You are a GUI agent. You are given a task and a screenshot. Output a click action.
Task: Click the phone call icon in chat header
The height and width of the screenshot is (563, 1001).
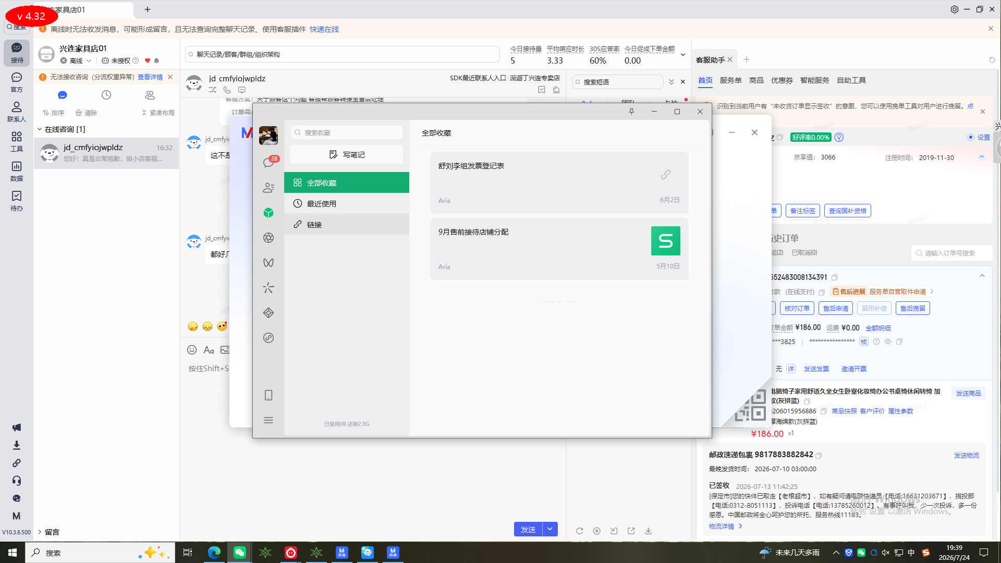(227, 90)
